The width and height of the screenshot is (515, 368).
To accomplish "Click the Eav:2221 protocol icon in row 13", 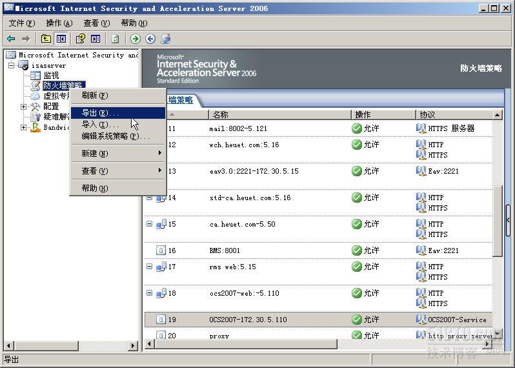I will tap(421, 170).
